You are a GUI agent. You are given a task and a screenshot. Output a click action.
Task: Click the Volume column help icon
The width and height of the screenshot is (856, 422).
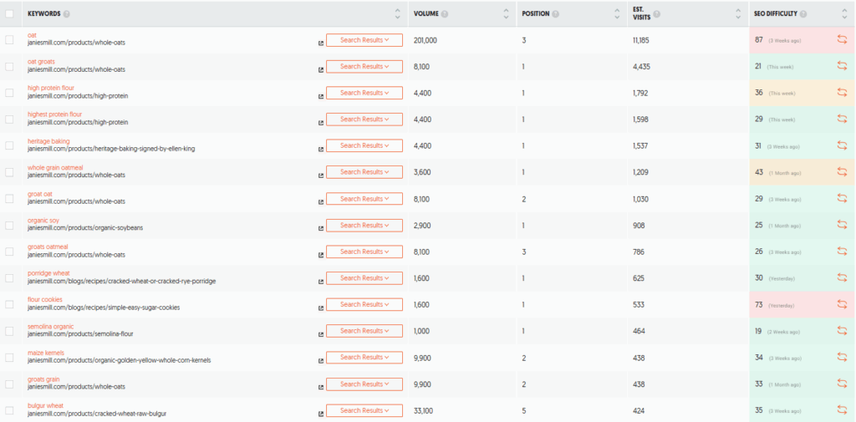(x=445, y=13)
